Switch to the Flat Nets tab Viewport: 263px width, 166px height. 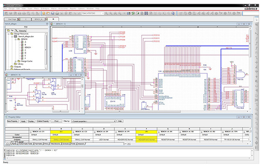tap(38, 144)
